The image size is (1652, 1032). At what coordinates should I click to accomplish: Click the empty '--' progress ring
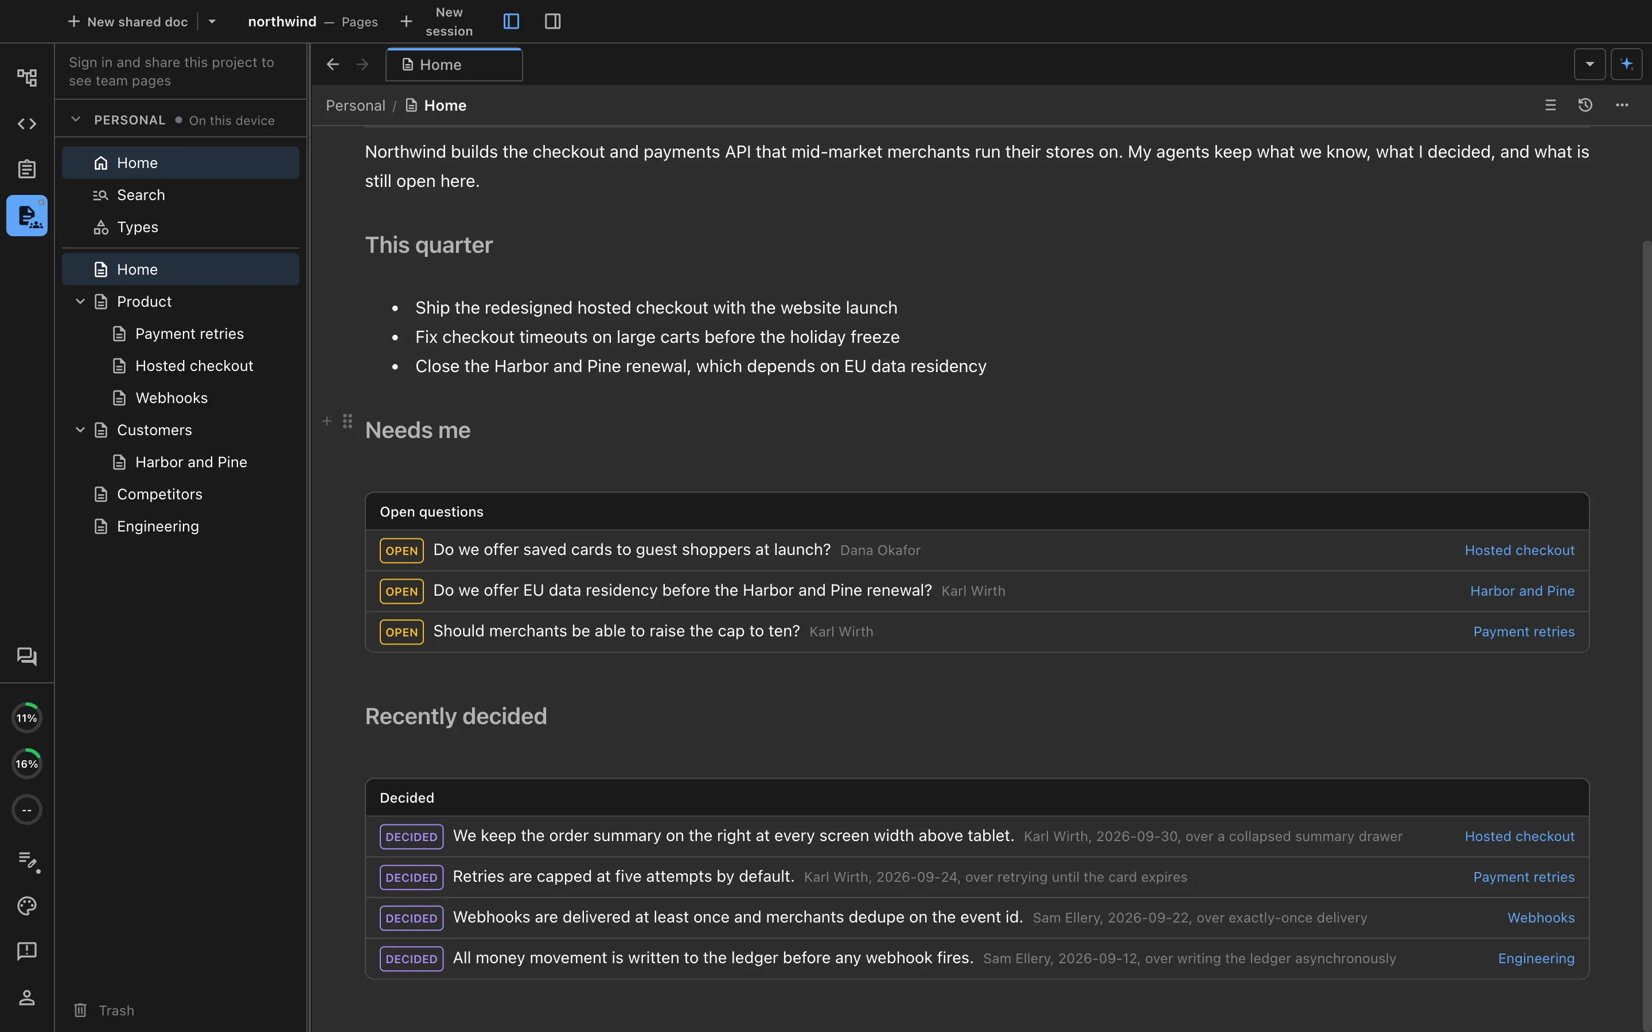coord(26,810)
